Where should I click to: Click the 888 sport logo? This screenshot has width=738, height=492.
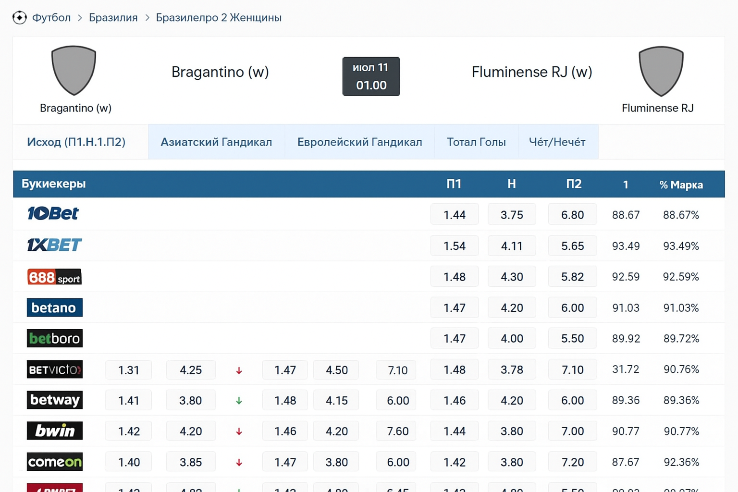coord(54,277)
